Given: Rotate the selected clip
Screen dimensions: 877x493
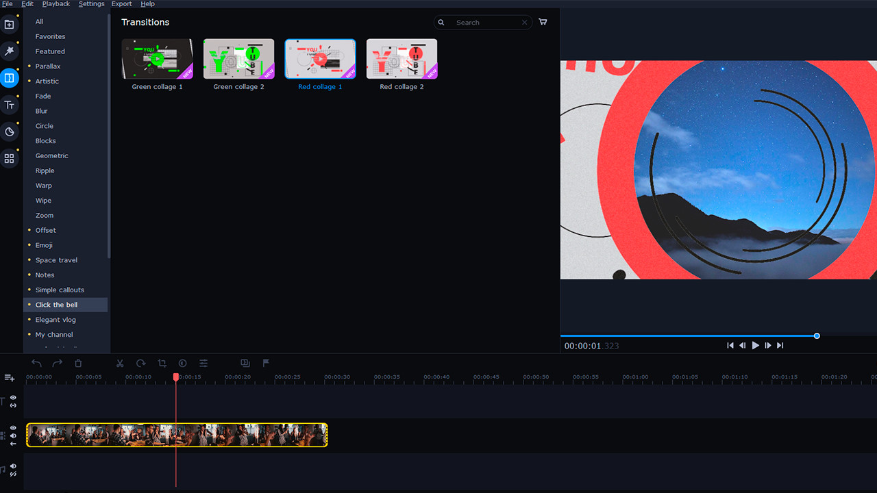Looking at the screenshot, I should (141, 364).
